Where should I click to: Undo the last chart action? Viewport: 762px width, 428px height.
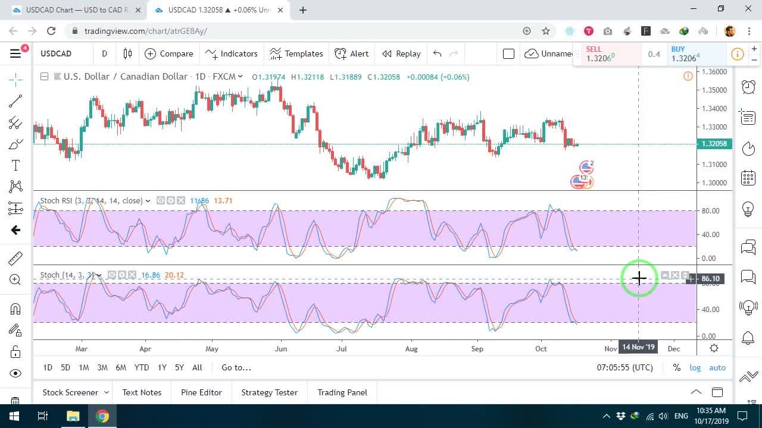click(x=438, y=53)
